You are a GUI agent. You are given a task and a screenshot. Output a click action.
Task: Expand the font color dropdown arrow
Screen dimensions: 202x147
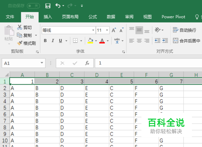[108, 41]
